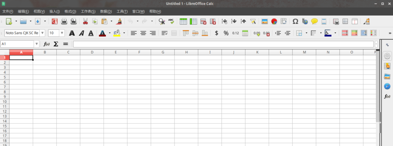393x146 pixels.
Task: Insert special character Omega
Action: (295, 22)
